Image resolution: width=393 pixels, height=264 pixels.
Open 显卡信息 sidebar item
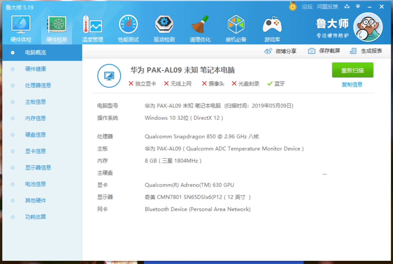click(x=42, y=151)
